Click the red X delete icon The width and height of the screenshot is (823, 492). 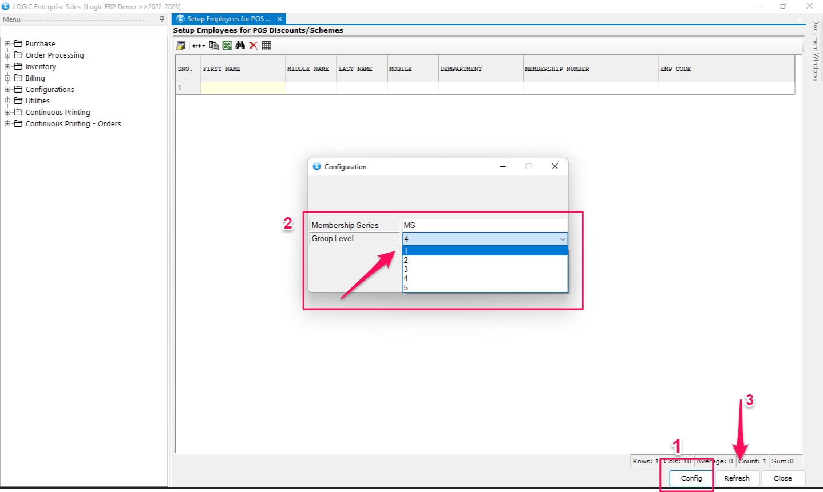[254, 46]
